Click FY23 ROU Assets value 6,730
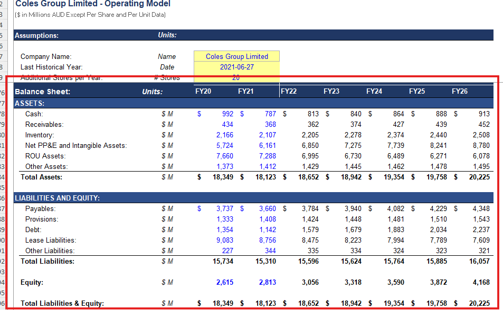The height and width of the screenshot is (310, 503). 353,156
